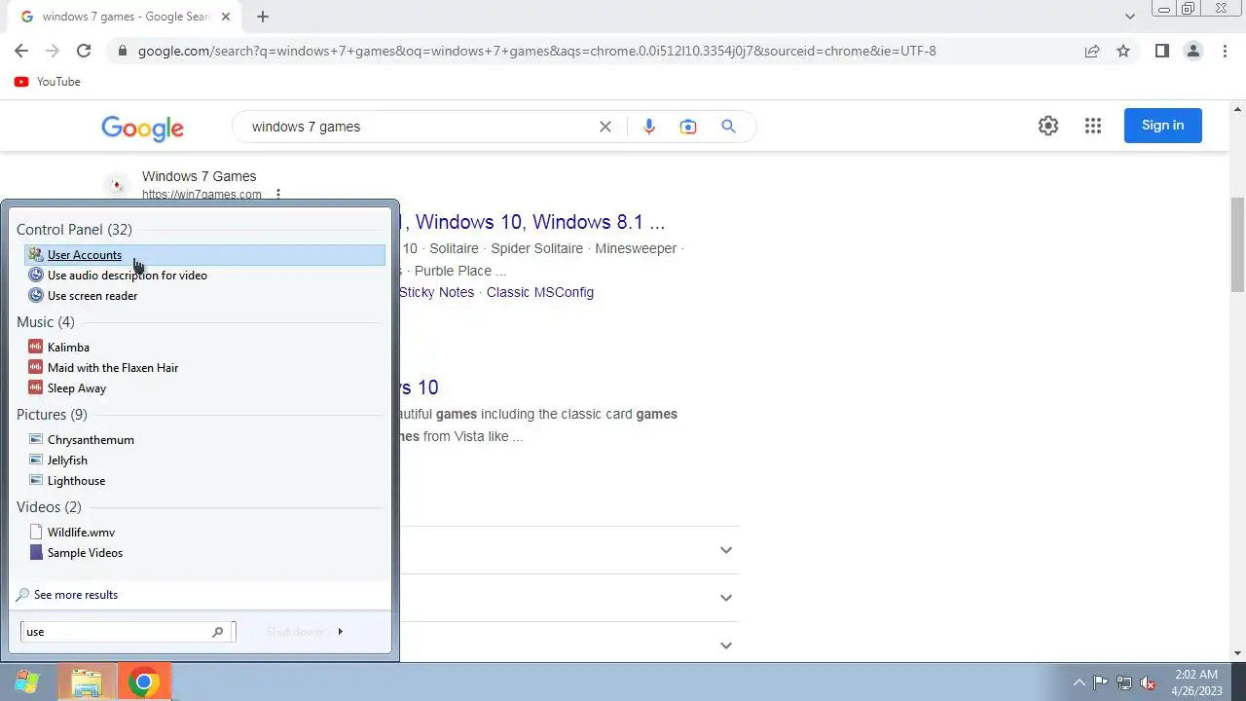1246x701 pixels.
Task: Open the Minesweeper link
Action: coord(636,248)
